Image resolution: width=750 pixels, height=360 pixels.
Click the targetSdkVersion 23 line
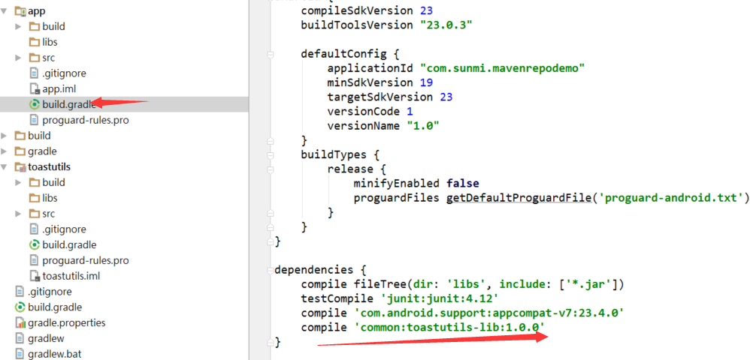tap(390, 97)
